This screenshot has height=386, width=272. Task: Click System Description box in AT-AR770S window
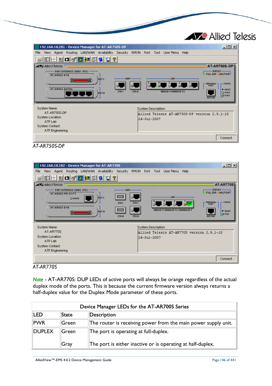(186, 241)
